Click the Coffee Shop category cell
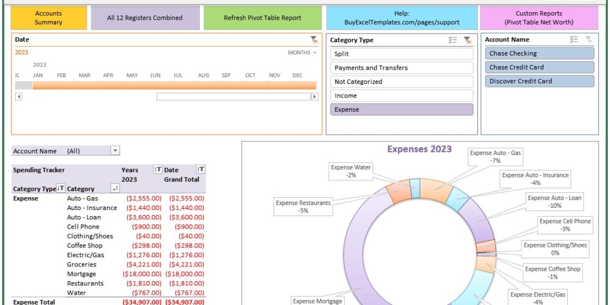The height and width of the screenshot is (305, 610). click(x=85, y=246)
